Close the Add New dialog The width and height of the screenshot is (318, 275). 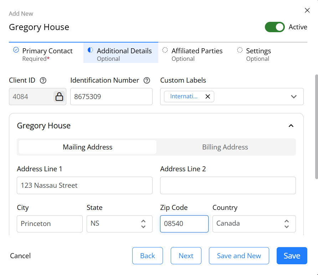(307, 10)
